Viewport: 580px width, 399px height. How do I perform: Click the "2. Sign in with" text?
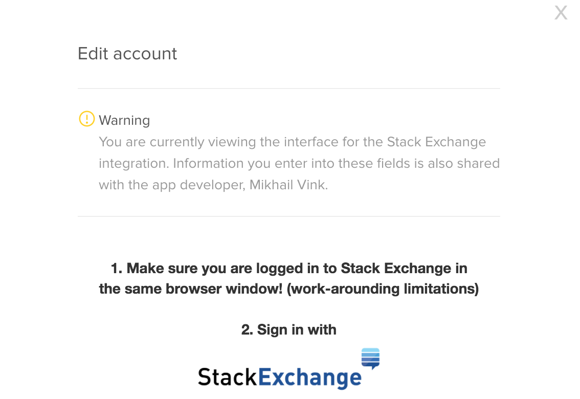(x=288, y=329)
